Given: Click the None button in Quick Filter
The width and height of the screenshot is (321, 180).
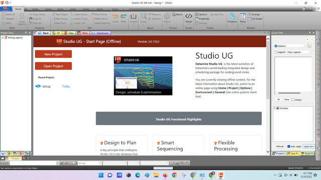Looking at the screenshot, I should (286, 99).
